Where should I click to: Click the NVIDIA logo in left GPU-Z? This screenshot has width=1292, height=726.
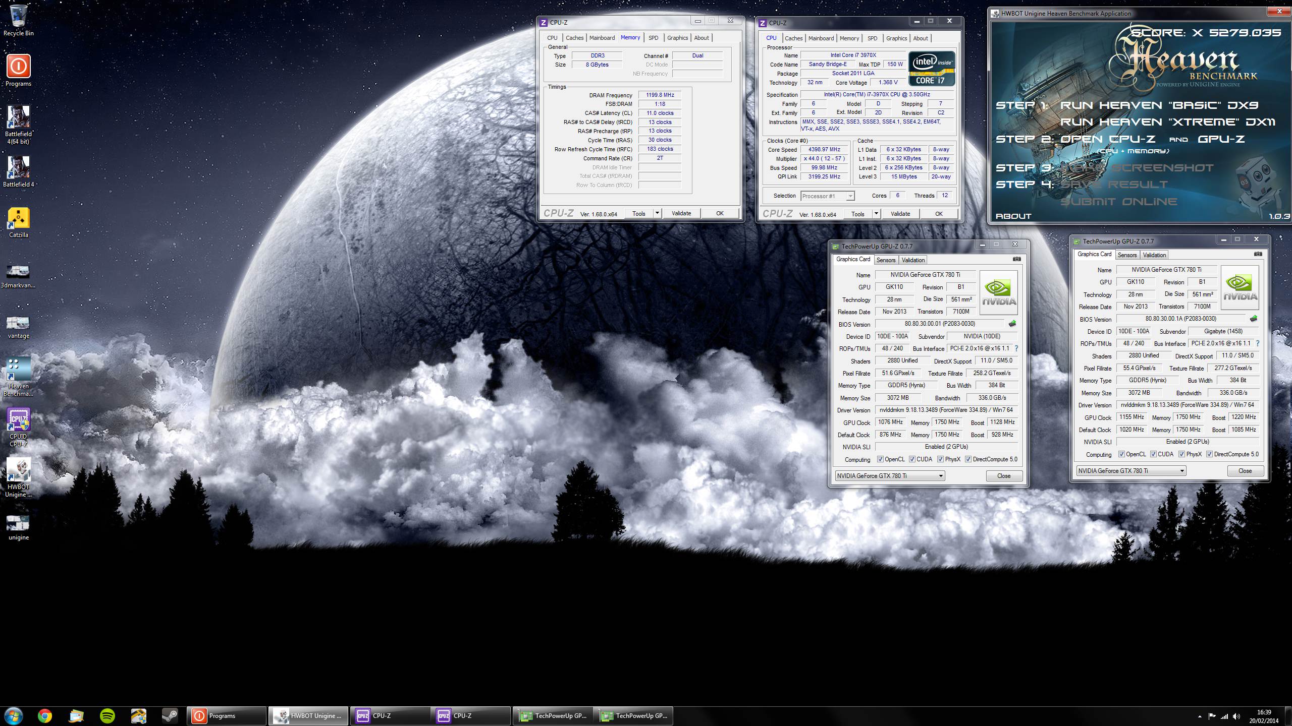(999, 293)
